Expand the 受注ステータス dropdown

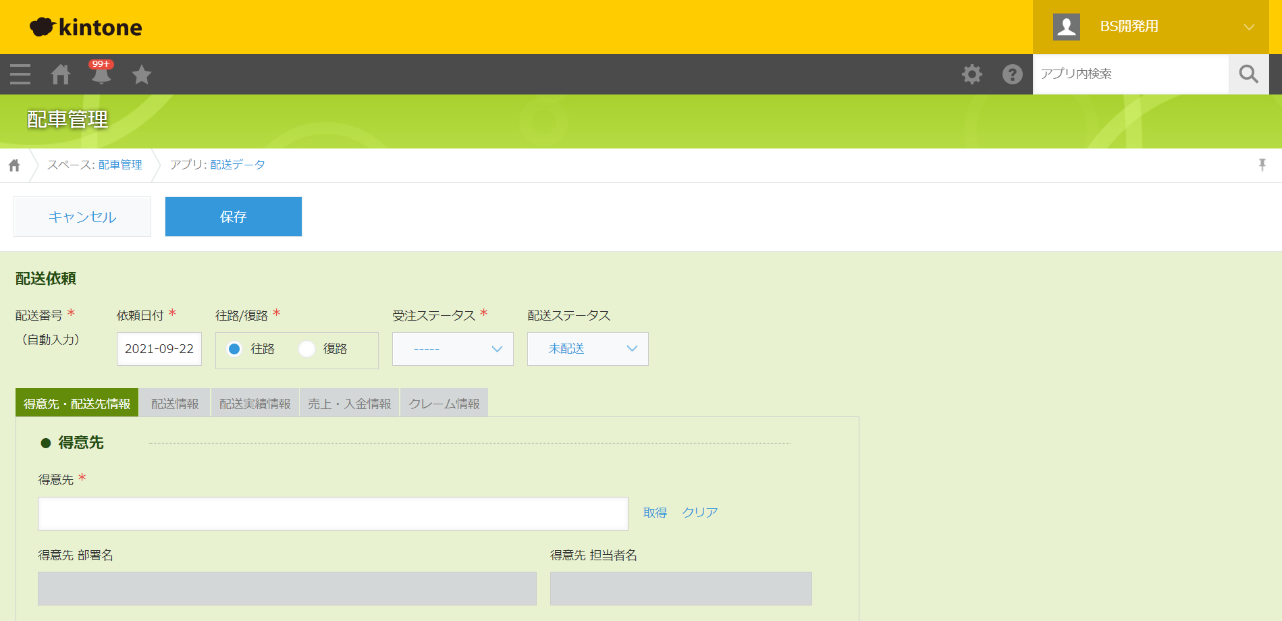click(x=452, y=349)
